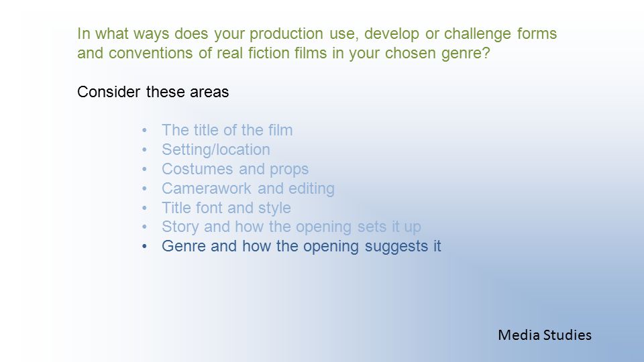Select 'Costumes and props' bullet text
The width and height of the screenshot is (644, 362).
tap(235, 169)
